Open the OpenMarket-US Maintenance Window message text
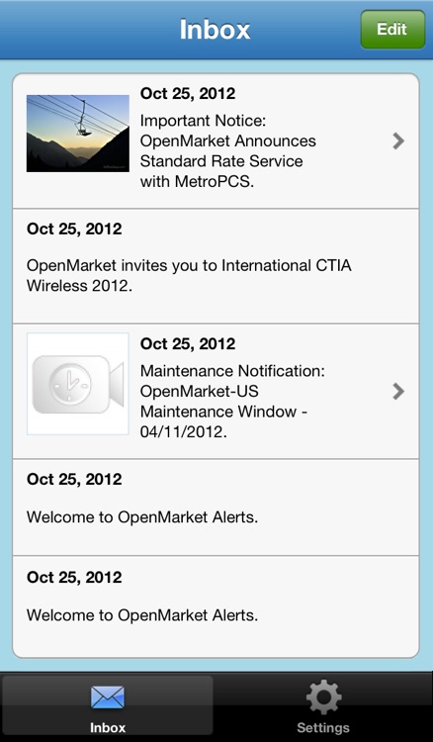433x742 pixels. coord(232,402)
